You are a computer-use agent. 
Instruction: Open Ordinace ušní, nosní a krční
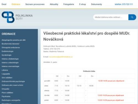(x=12, y=85)
